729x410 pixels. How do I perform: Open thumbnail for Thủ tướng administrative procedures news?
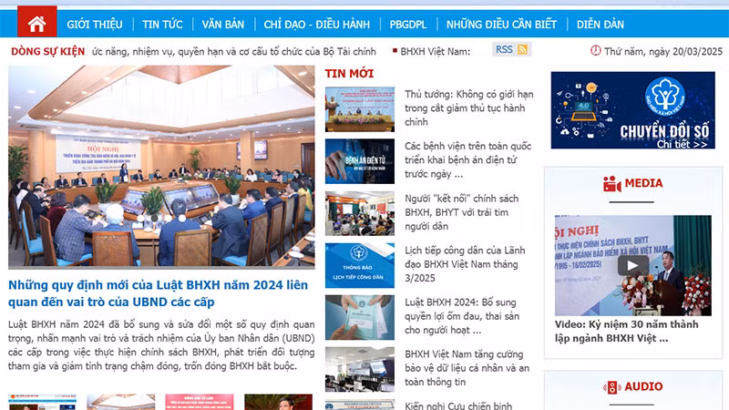(x=359, y=109)
